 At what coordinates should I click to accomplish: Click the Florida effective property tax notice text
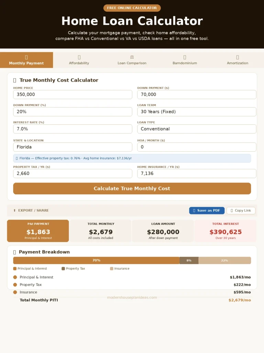click(76, 158)
